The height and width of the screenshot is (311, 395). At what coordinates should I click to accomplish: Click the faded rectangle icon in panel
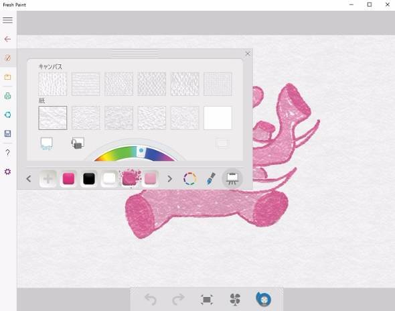coord(222,143)
